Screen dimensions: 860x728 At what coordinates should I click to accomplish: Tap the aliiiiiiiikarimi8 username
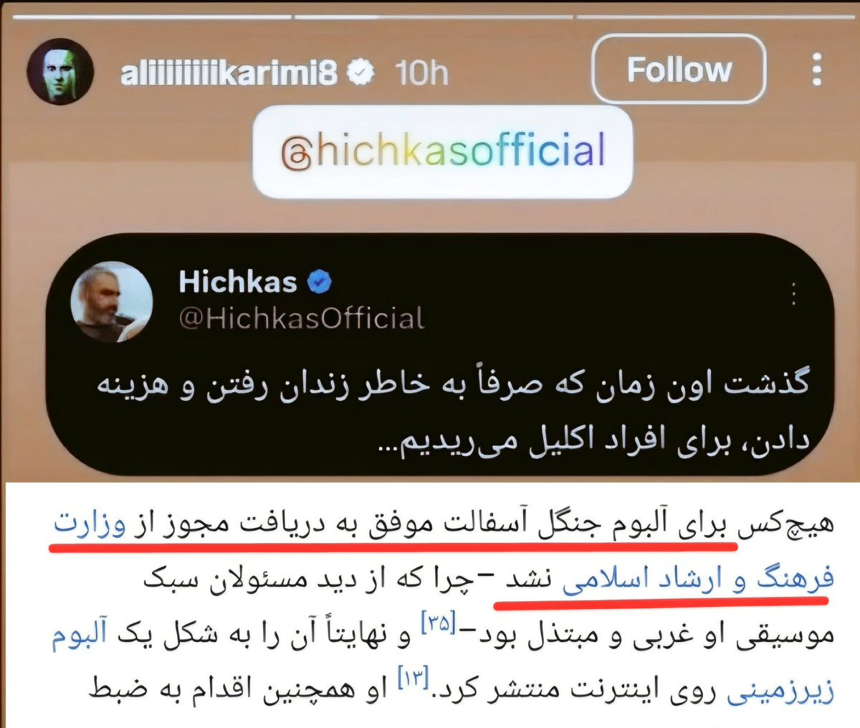(x=229, y=72)
